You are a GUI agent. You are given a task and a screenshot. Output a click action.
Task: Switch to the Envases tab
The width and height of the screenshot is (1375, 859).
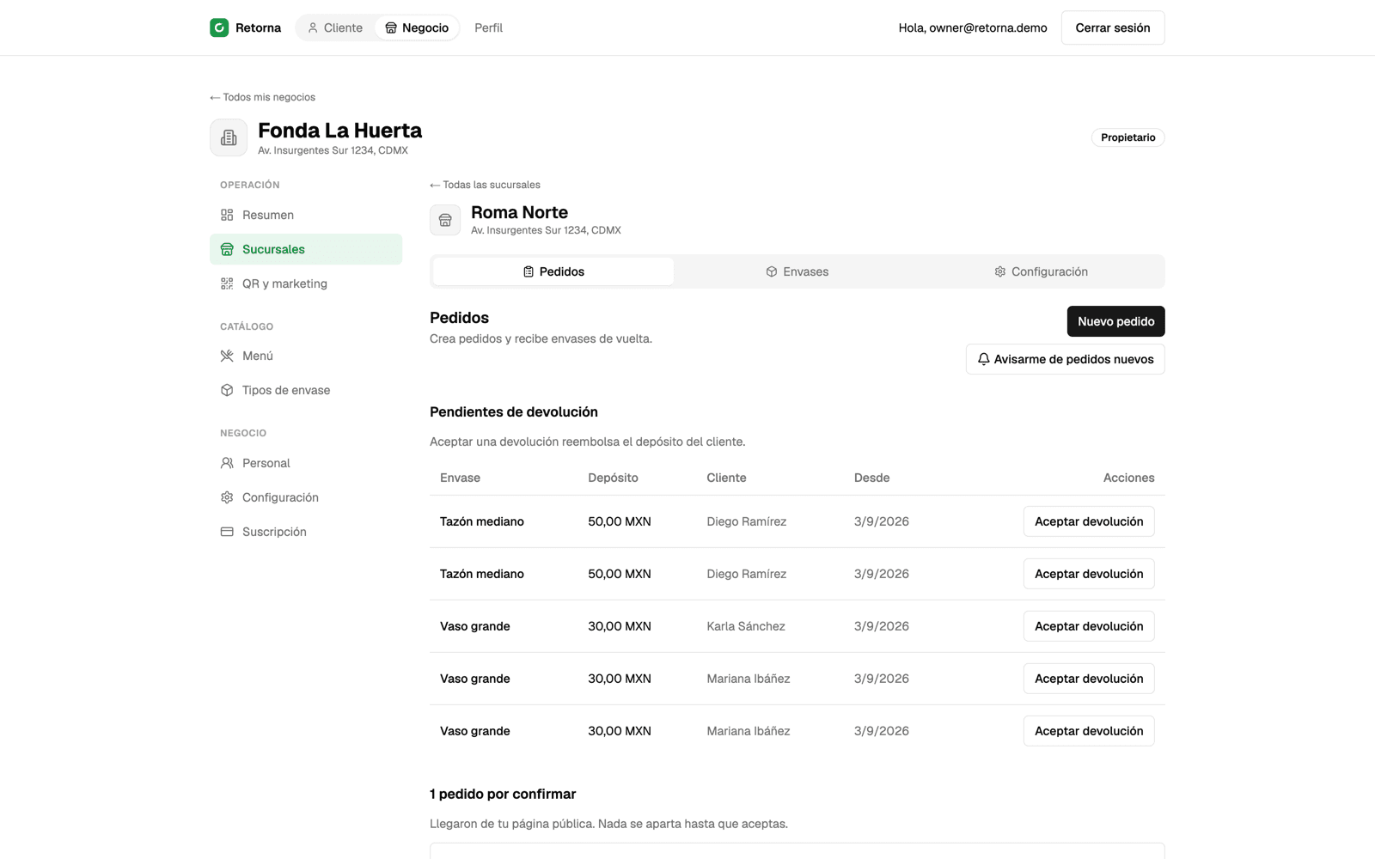[797, 271]
